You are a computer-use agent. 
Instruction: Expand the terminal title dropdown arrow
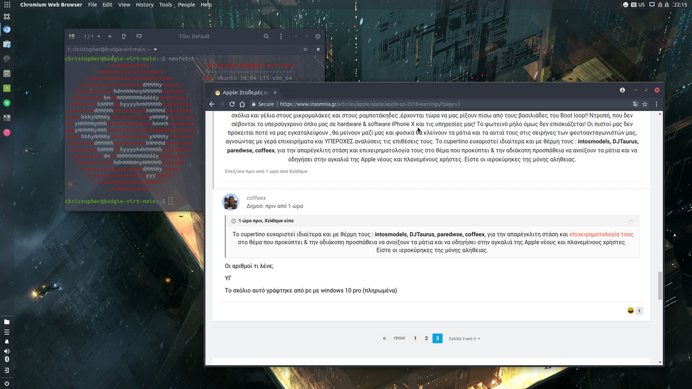coord(156,49)
